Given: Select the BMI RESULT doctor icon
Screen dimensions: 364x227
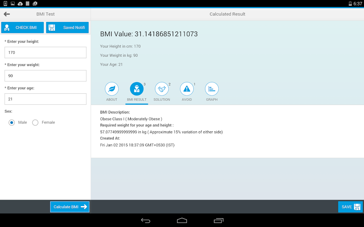Looking at the screenshot, I should tap(137, 89).
